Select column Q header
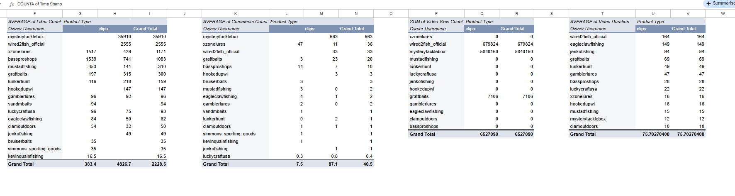Image resolution: width=735 pixels, height=196 pixels. 482,13
